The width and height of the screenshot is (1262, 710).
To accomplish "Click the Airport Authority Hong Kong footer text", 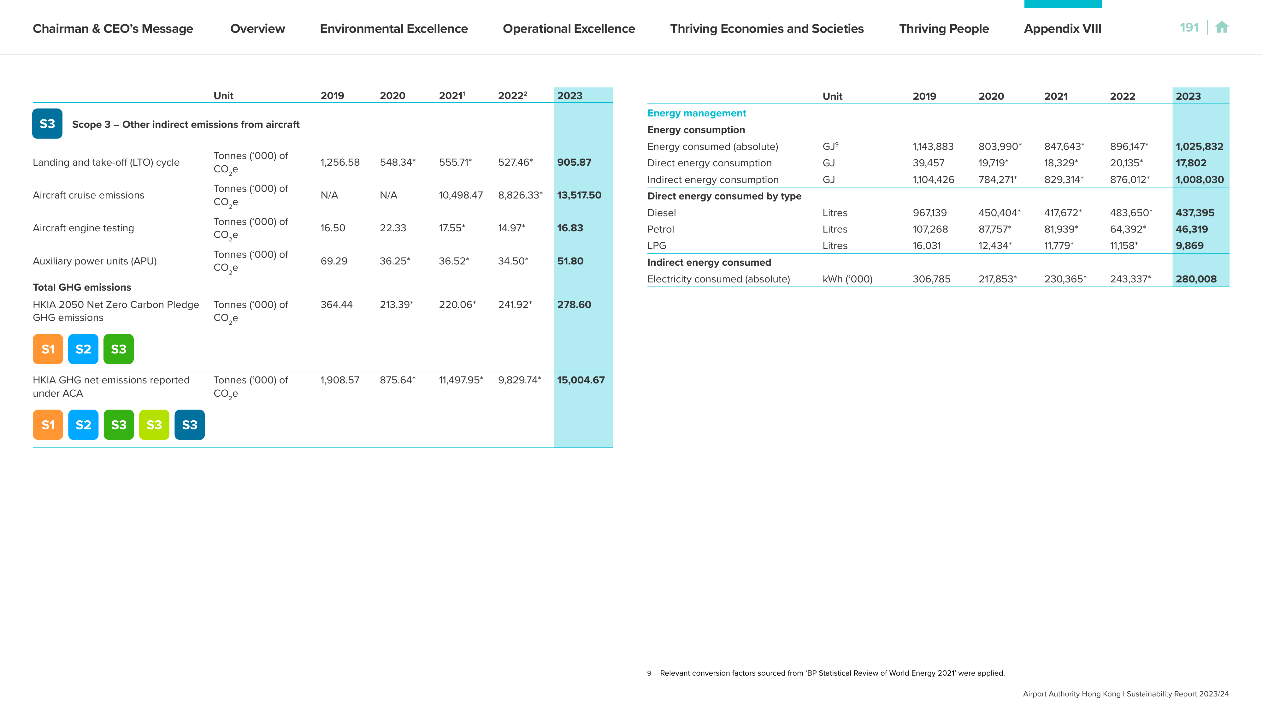I will click(1126, 694).
